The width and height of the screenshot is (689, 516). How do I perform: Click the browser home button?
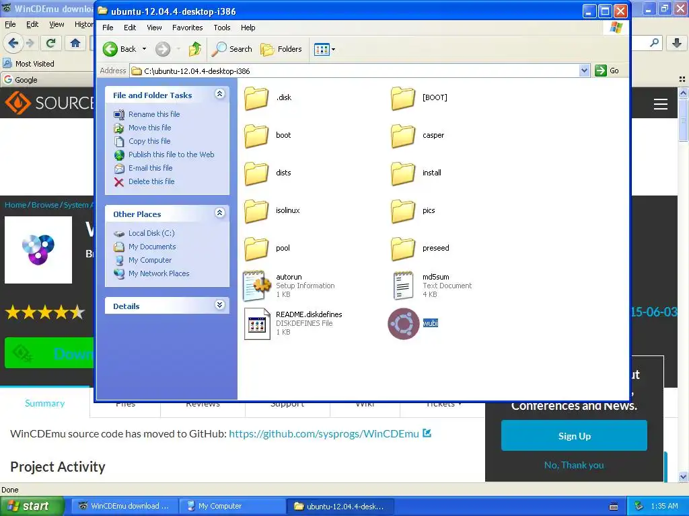pyautogui.click(x=75, y=43)
